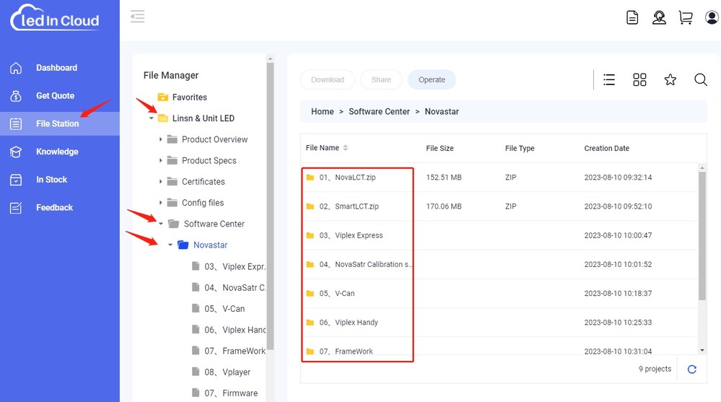Viewport: 721px width, 402px height.
Task: Open Get Quote in the sidebar menu
Action: click(x=55, y=96)
